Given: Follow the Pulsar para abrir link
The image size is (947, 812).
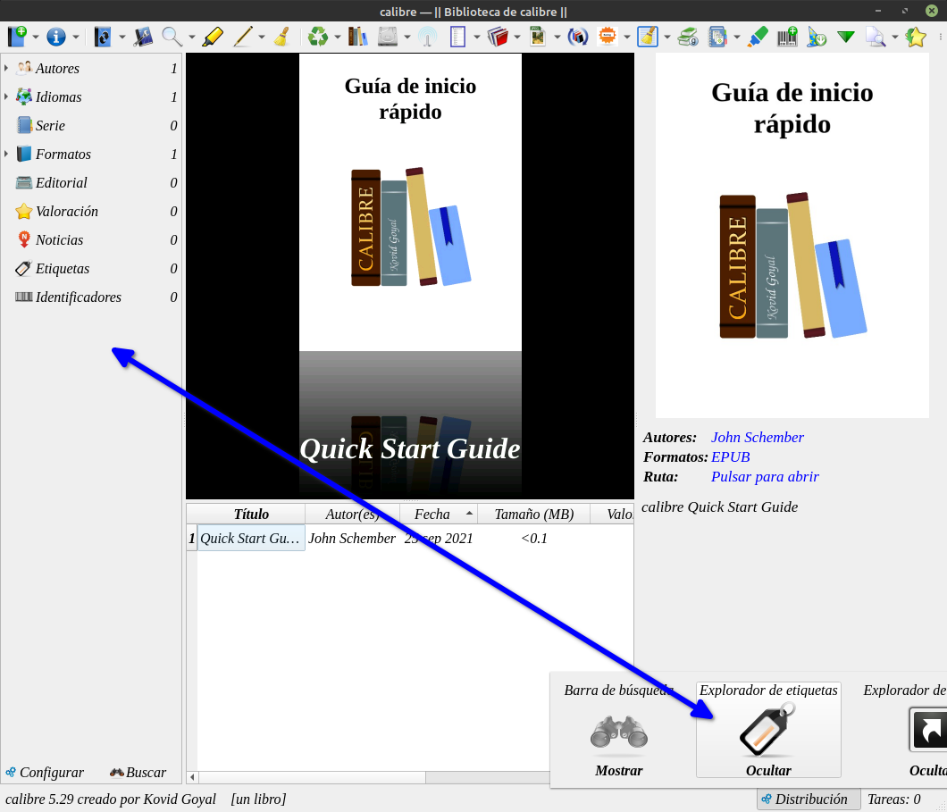Looking at the screenshot, I should pos(765,476).
